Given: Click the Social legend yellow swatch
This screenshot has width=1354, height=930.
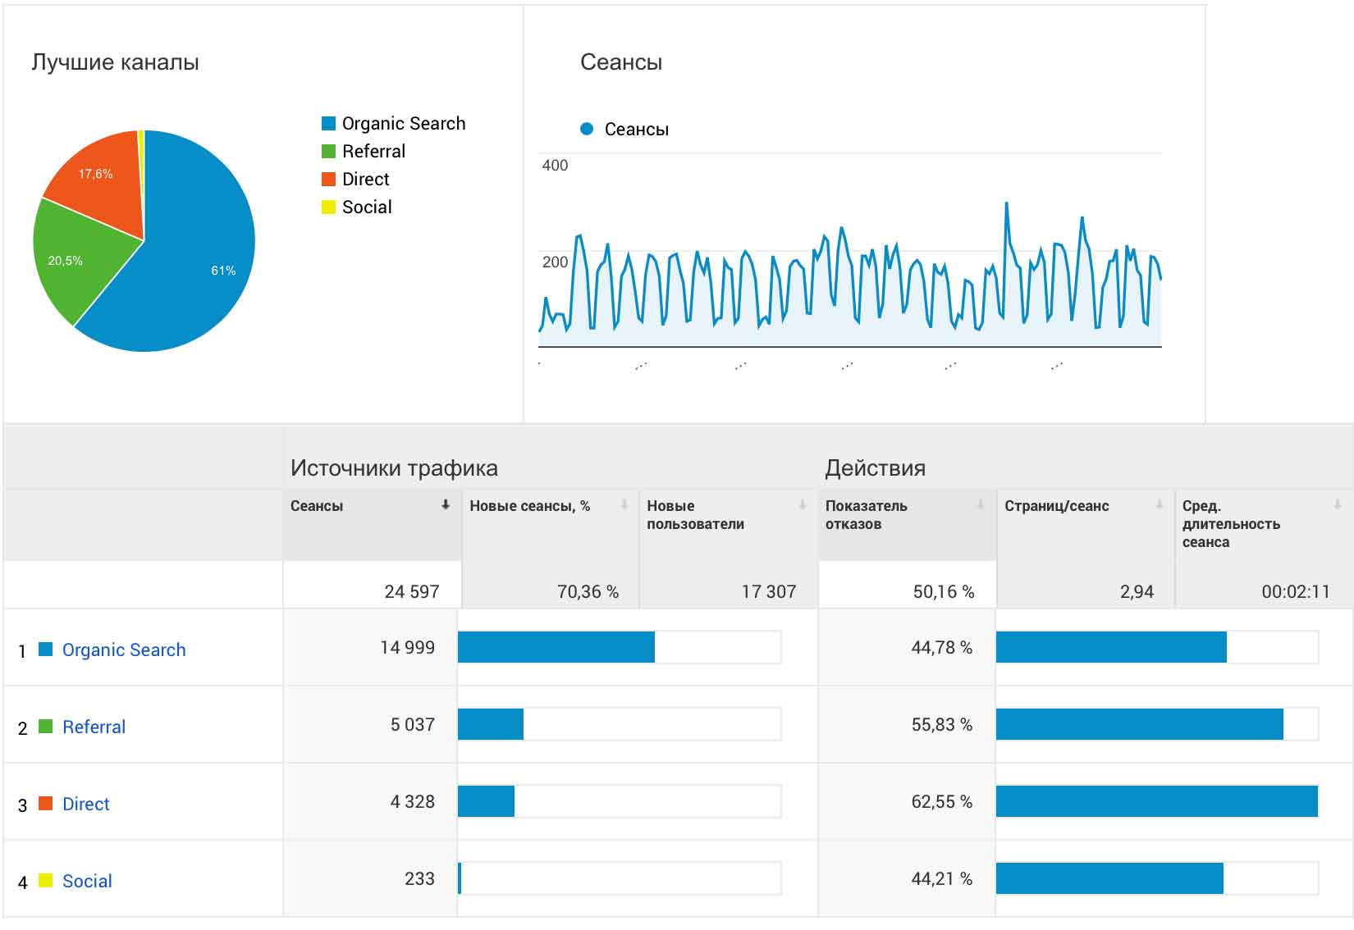Looking at the screenshot, I should click(x=328, y=207).
